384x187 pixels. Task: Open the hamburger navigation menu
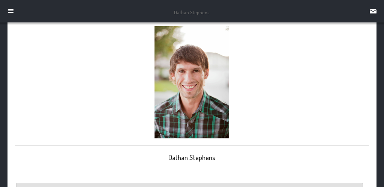pos(11,11)
